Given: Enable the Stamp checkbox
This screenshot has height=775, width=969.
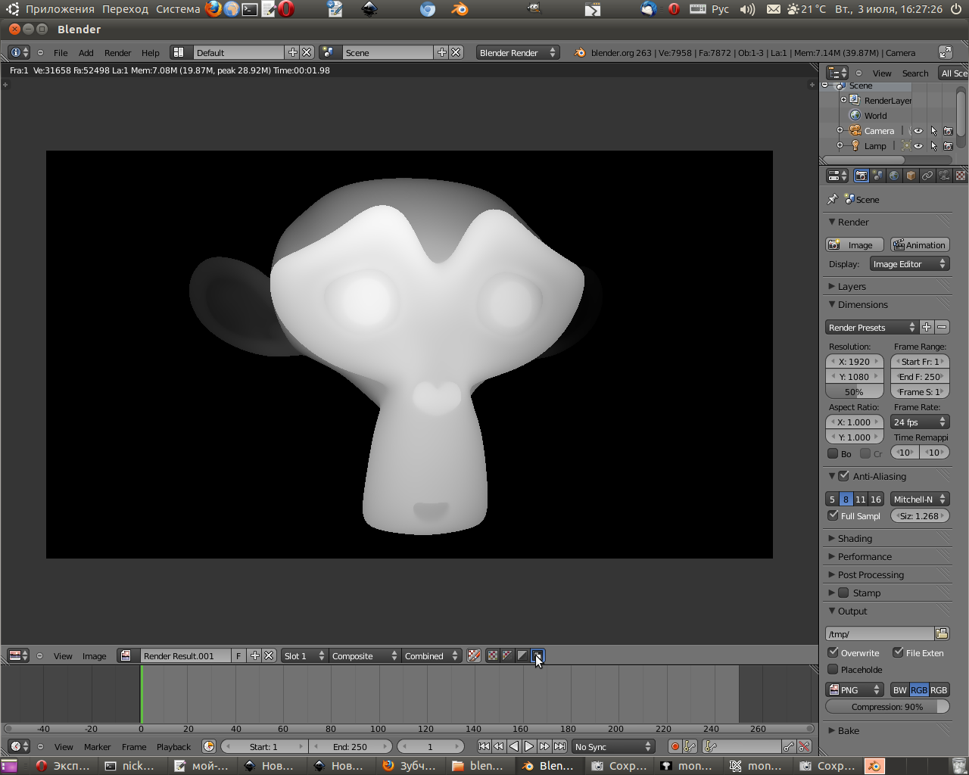Looking at the screenshot, I should 843,593.
